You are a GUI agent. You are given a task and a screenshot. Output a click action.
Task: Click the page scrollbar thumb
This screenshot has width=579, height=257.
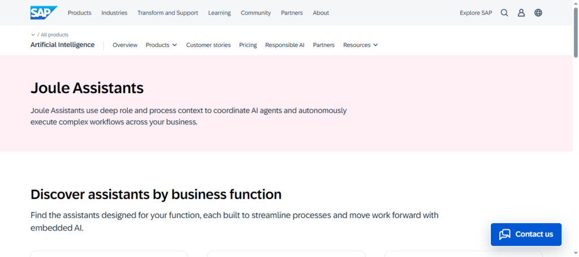click(576, 32)
